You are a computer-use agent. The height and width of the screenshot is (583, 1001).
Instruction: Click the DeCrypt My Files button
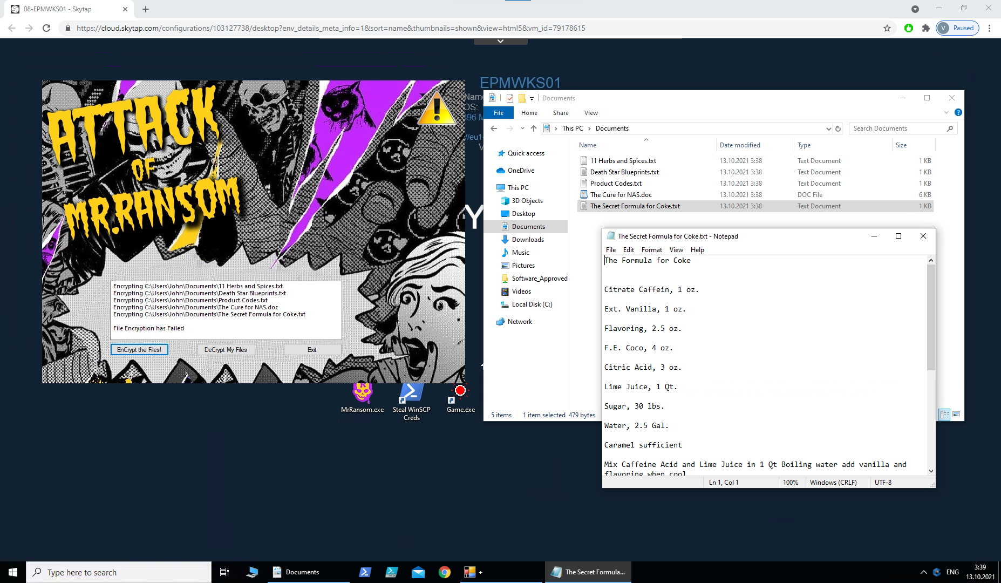coord(226,350)
